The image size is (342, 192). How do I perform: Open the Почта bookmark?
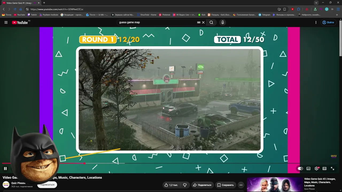pyautogui.click(x=7, y=15)
